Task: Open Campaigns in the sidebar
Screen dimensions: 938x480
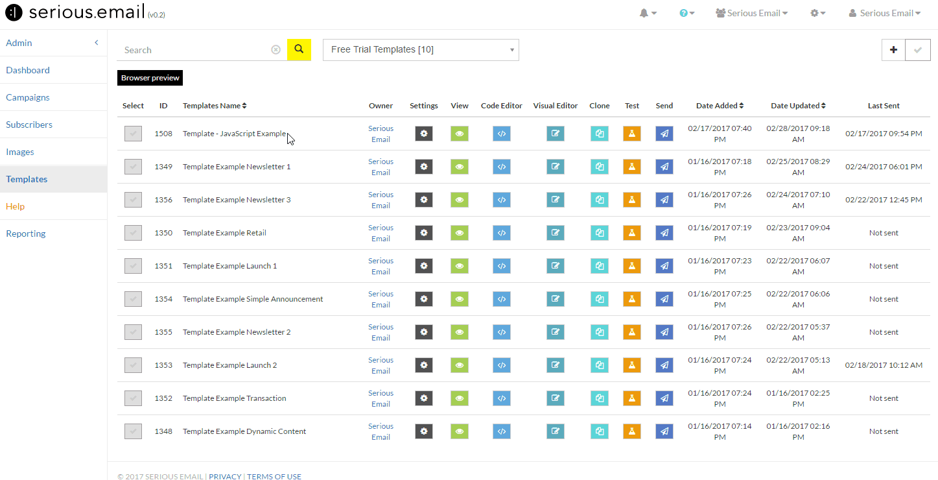Action: [28, 97]
